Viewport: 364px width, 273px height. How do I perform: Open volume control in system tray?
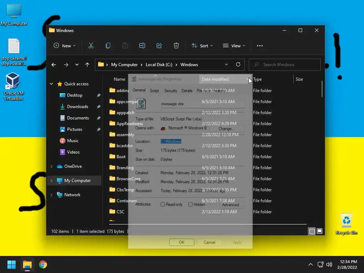pyautogui.click(x=329, y=264)
